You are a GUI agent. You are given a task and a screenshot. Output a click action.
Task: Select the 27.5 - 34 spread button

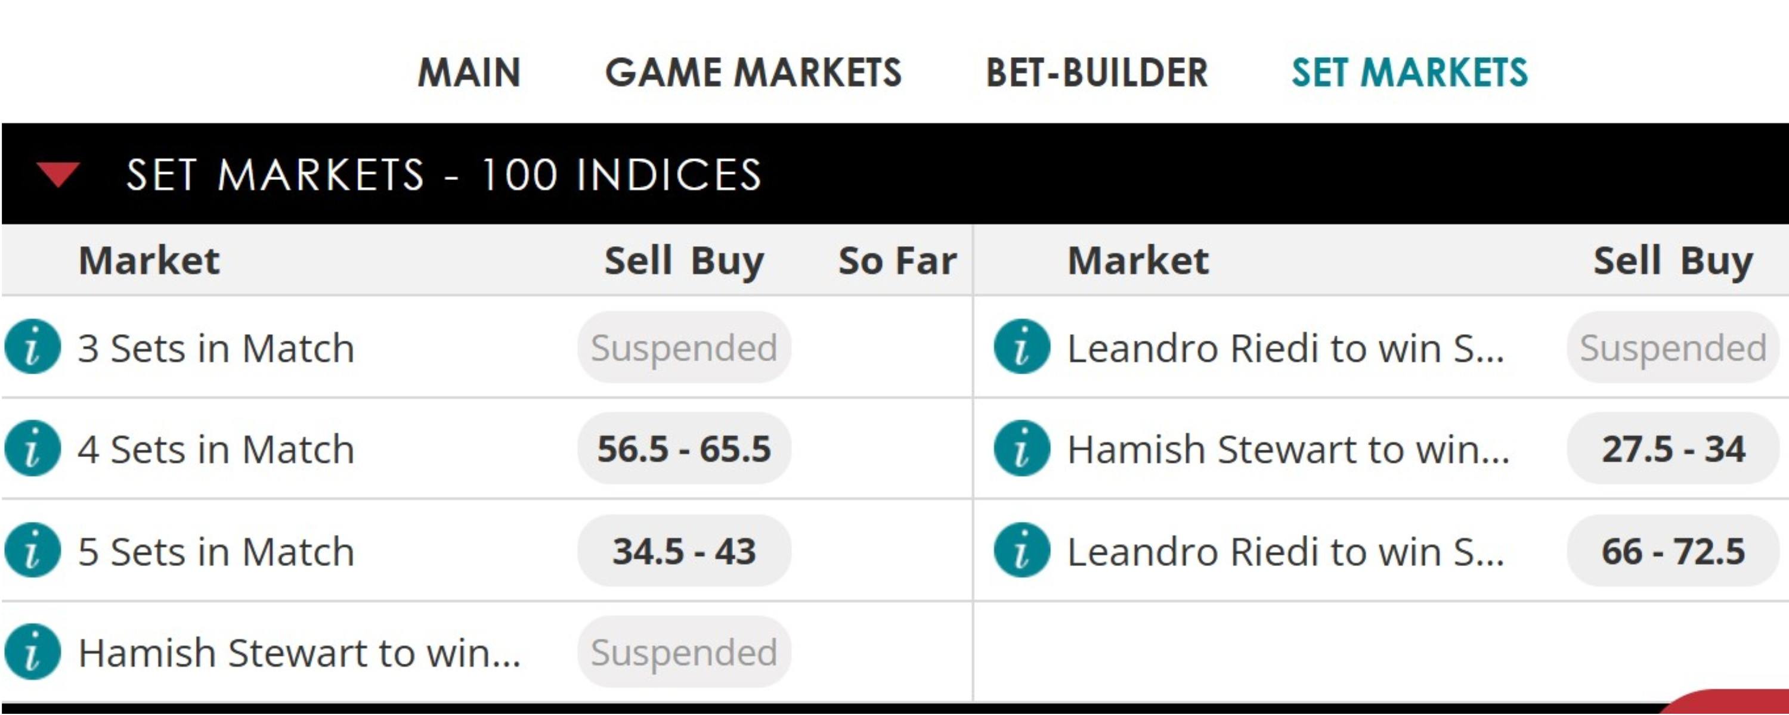1673,449
